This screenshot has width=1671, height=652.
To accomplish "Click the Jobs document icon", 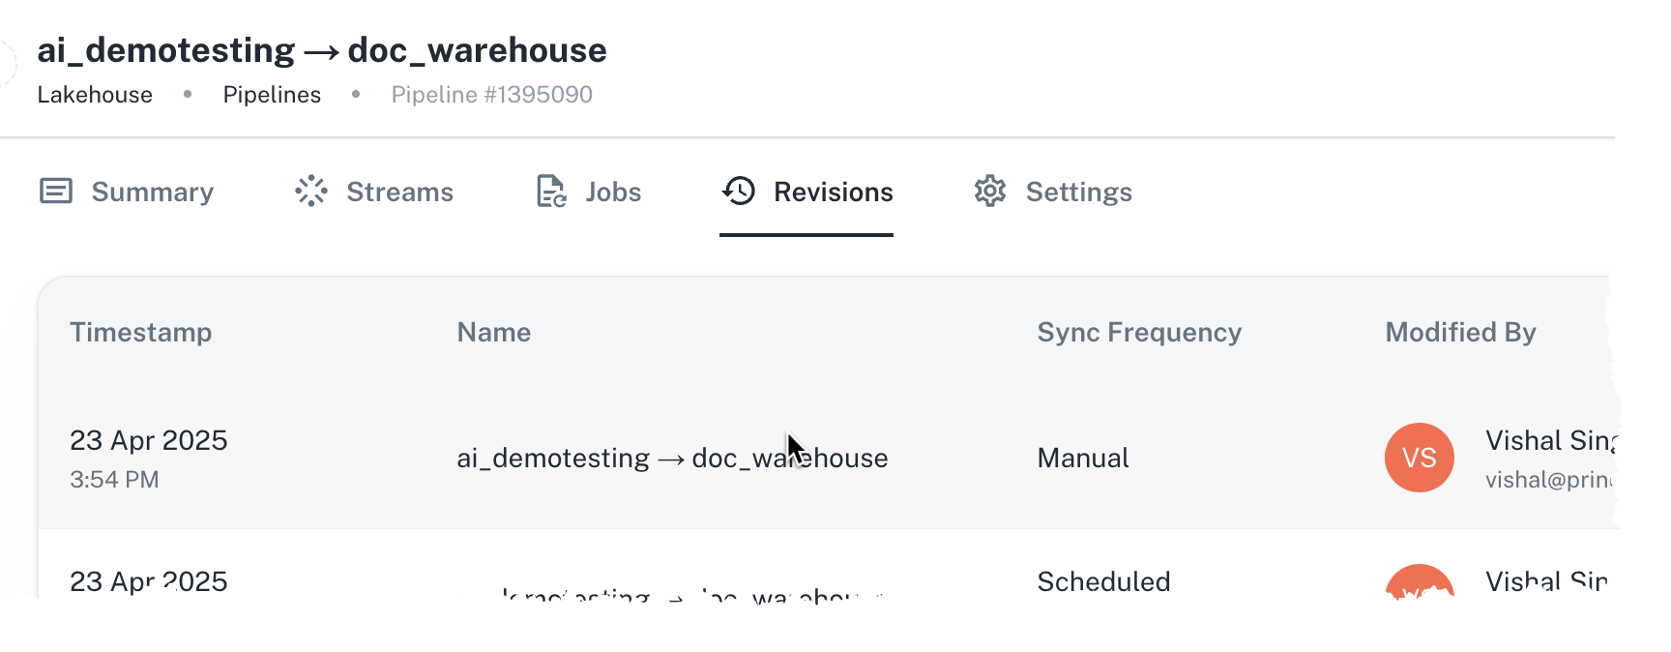I will pyautogui.click(x=551, y=192).
